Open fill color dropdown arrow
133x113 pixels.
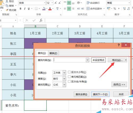[47, 9]
